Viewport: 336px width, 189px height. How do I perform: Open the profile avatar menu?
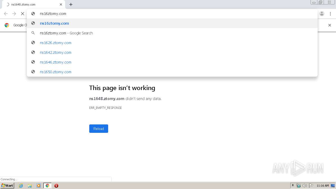322,14
